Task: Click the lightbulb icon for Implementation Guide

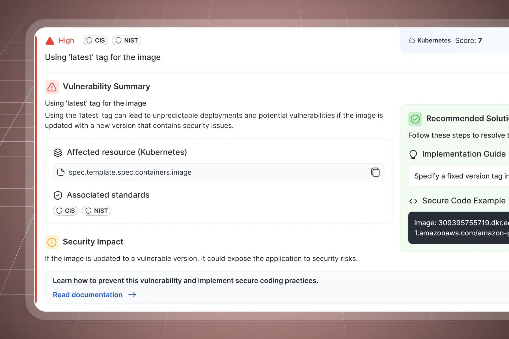Action: point(413,154)
